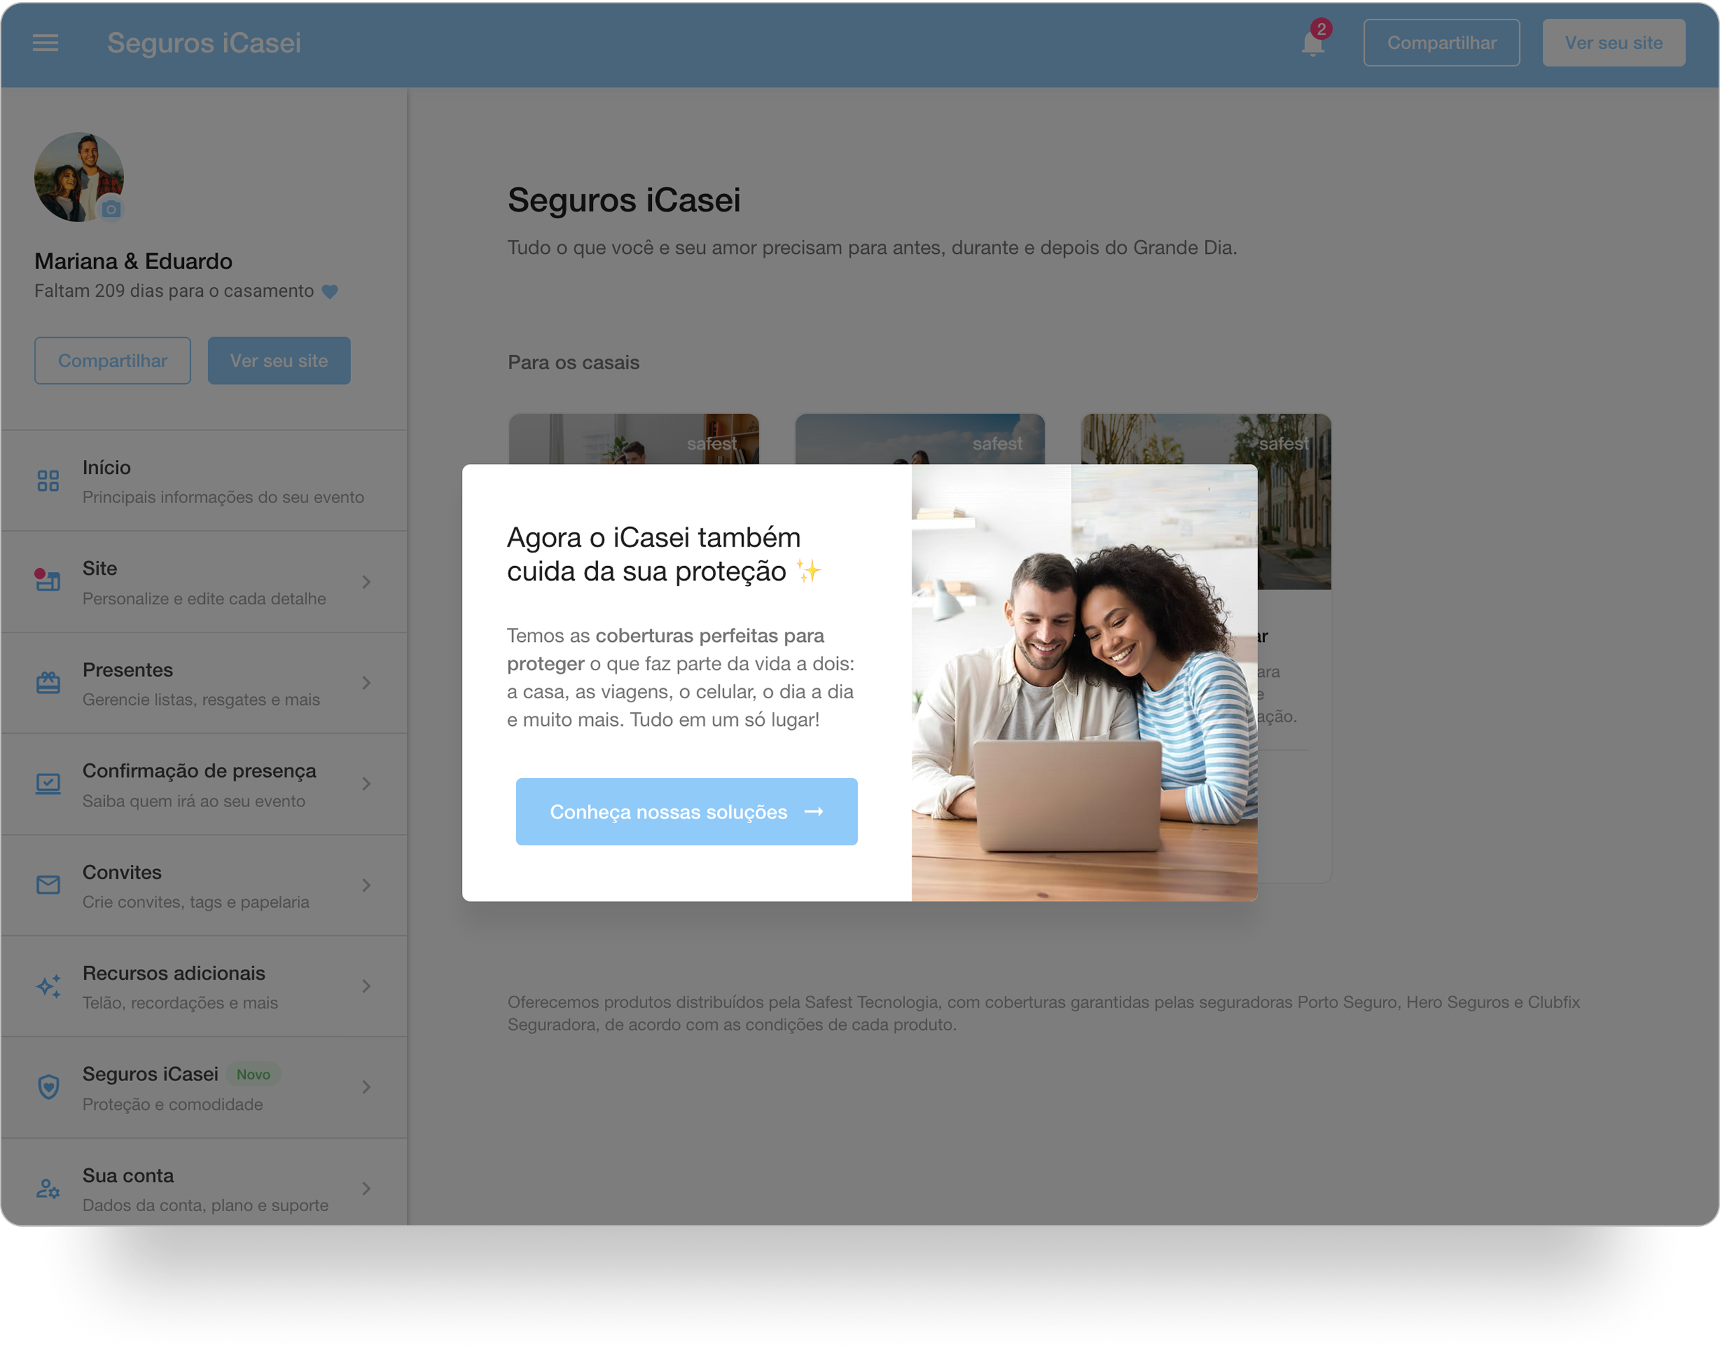Click the Recursos adicionais sparkle icon

pos(48,986)
